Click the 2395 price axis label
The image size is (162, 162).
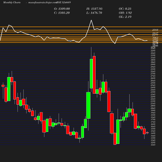tap(153, 92)
